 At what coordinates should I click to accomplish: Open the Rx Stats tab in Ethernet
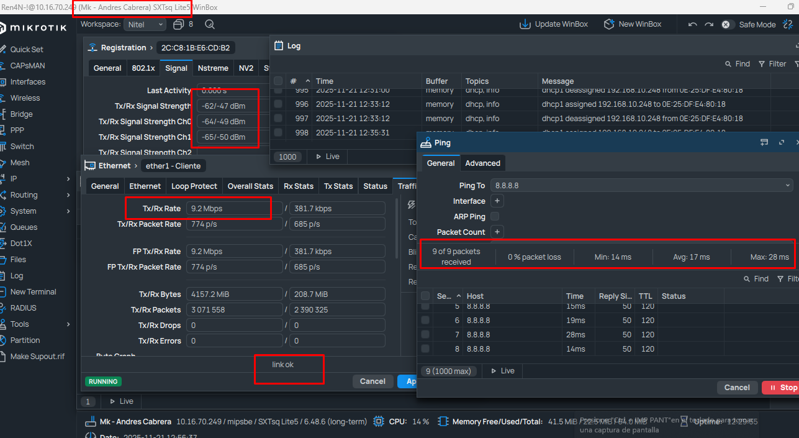tap(299, 186)
